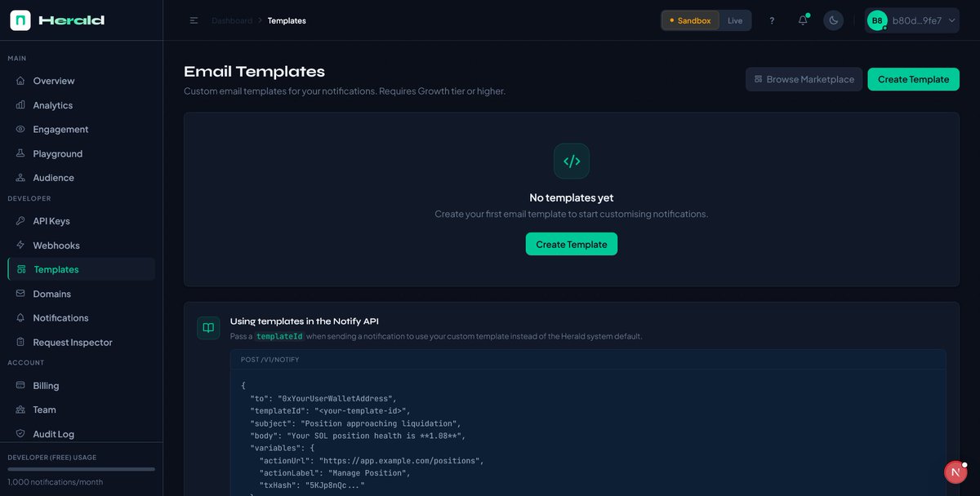Click Create Template in page header
980x496 pixels.
point(913,79)
